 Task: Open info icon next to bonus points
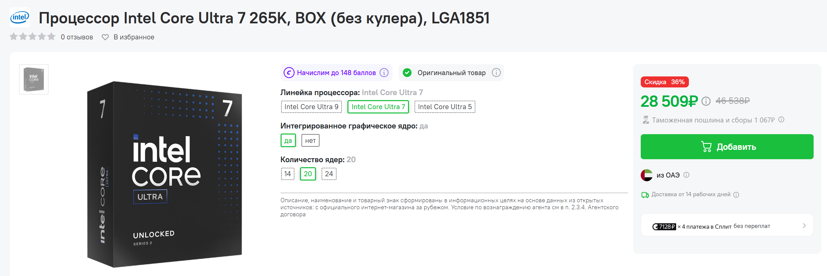click(x=384, y=72)
